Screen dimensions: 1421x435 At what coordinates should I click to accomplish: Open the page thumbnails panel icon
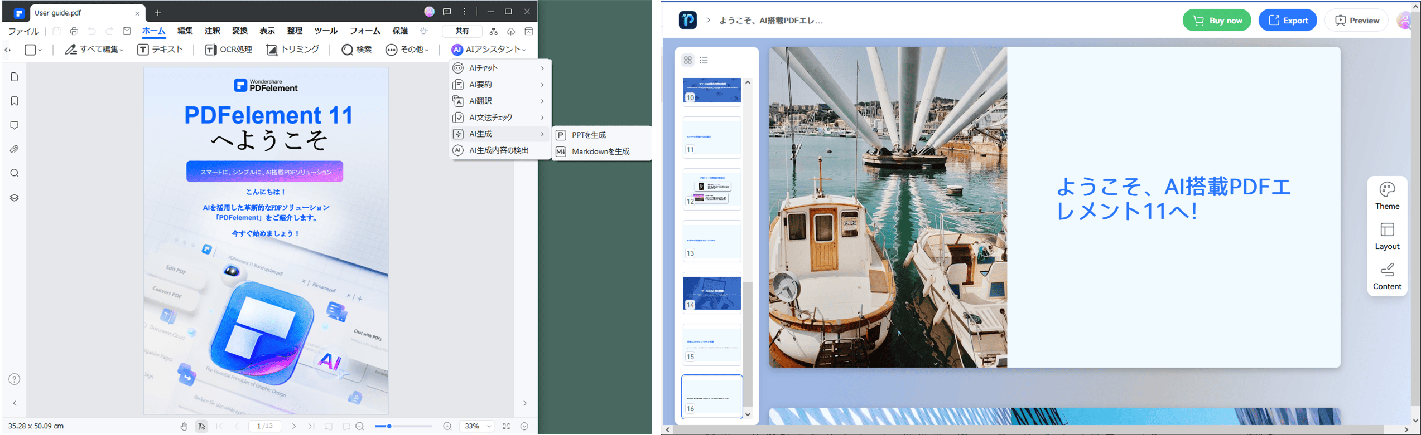pyautogui.click(x=15, y=77)
